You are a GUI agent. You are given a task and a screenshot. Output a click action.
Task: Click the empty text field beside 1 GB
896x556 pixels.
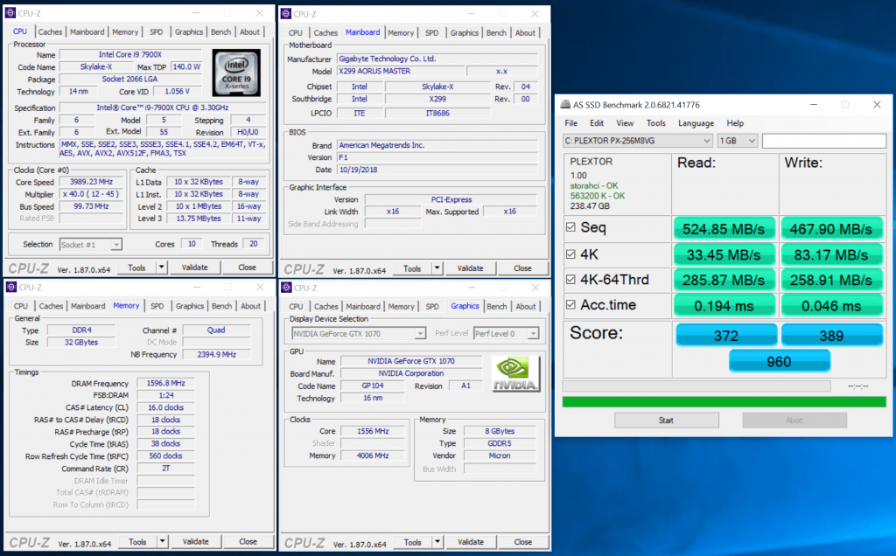pyautogui.click(x=823, y=141)
